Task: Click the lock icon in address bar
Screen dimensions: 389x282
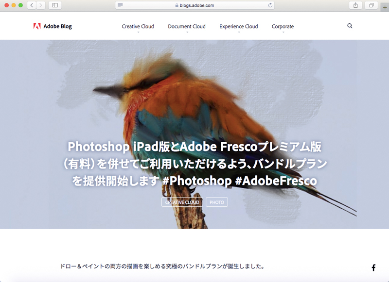Action: [177, 5]
